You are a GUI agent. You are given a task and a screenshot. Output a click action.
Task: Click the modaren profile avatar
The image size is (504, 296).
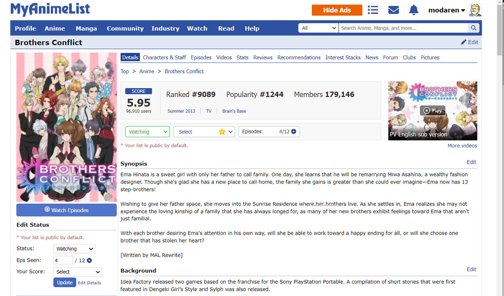pyautogui.click(x=475, y=10)
